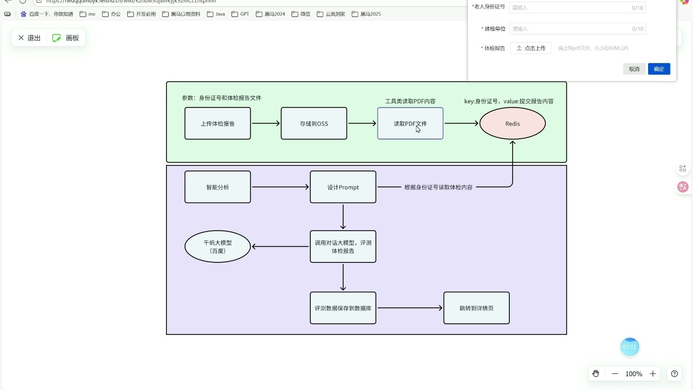693x390 pixels.
Task: Select the 存储到OSS flowchart box
Action: (x=314, y=123)
